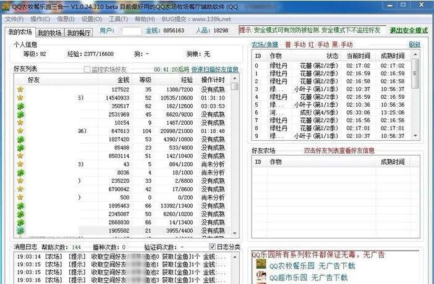Click crown icon of friend with 647613 money
This screenshot has width=434, height=284.
pos(20,131)
